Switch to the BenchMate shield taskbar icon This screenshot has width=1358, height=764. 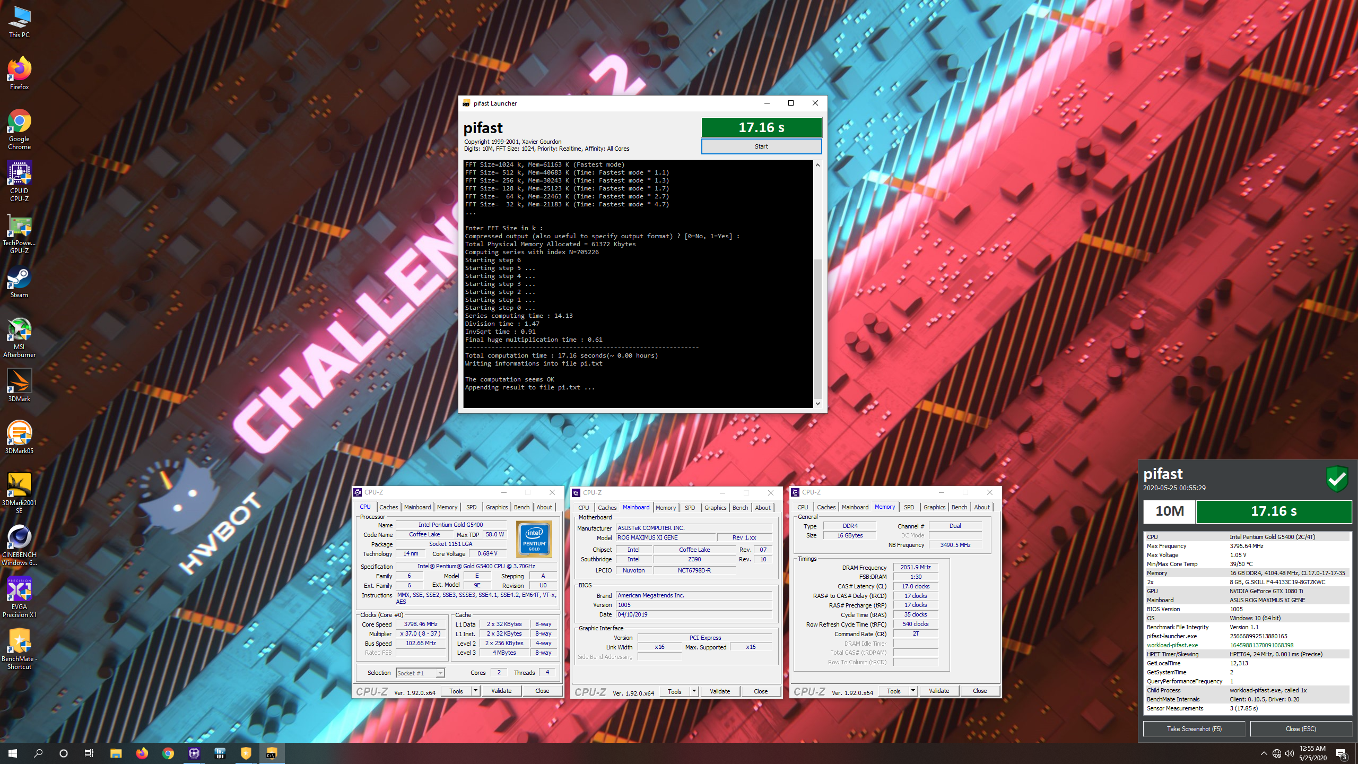(x=246, y=753)
